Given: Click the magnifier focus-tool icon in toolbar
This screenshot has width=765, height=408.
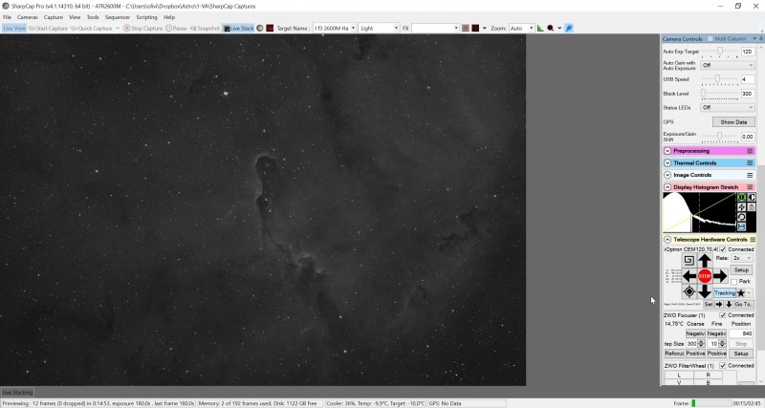Looking at the screenshot, I should 551,29.
